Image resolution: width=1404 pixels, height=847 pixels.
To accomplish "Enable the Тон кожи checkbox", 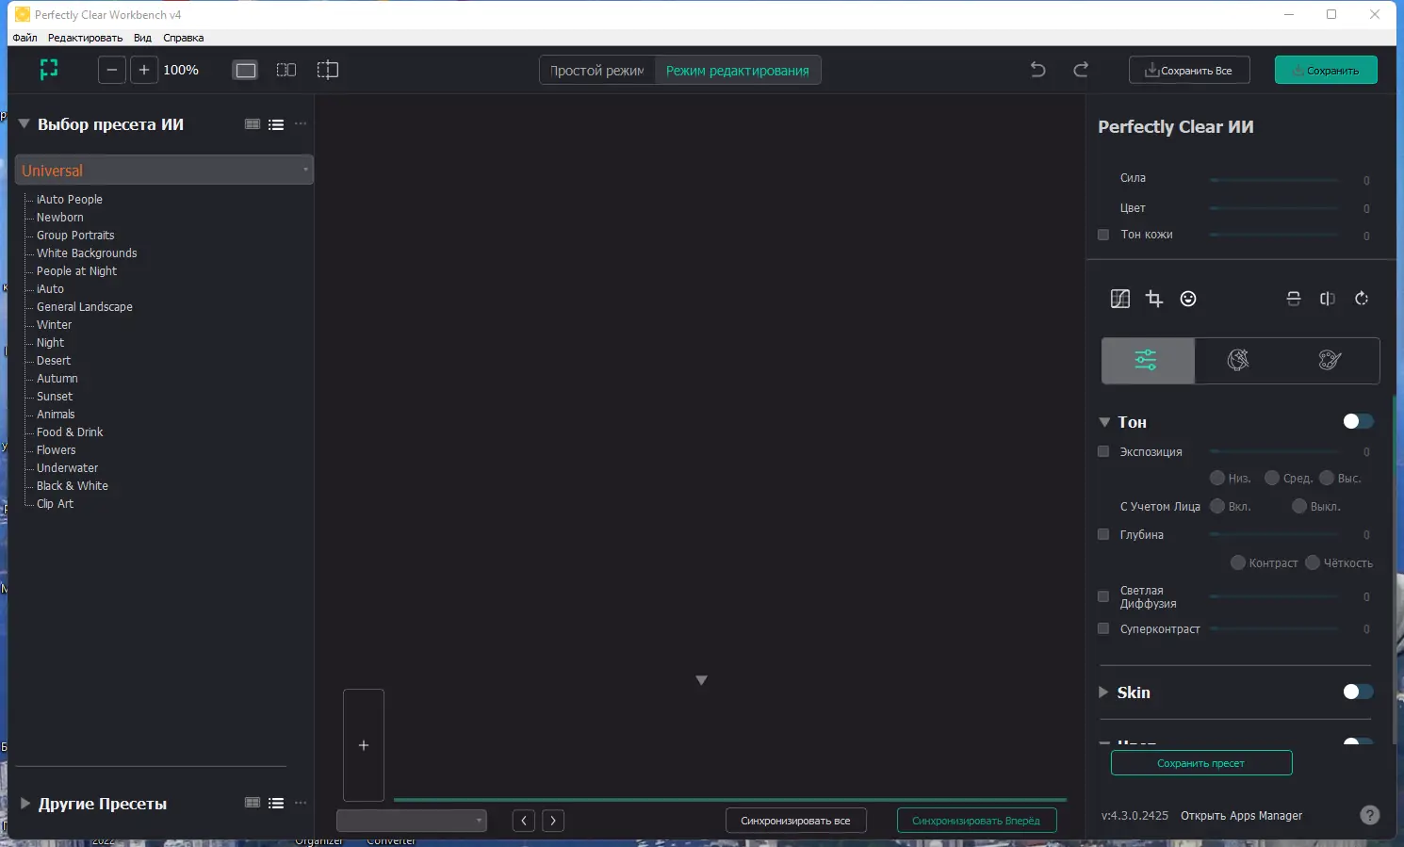I will 1103,235.
